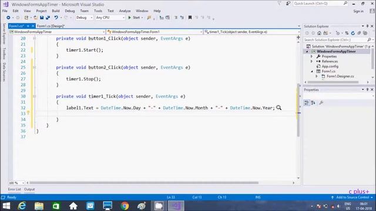
Task: Open the Build menu
Action: (x=56, y=11)
